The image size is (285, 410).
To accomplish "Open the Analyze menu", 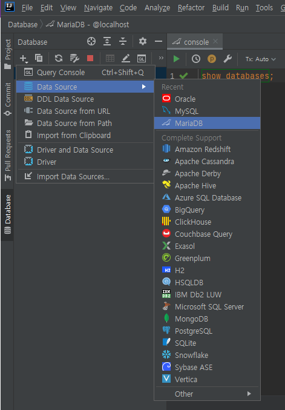I will click(157, 8).
